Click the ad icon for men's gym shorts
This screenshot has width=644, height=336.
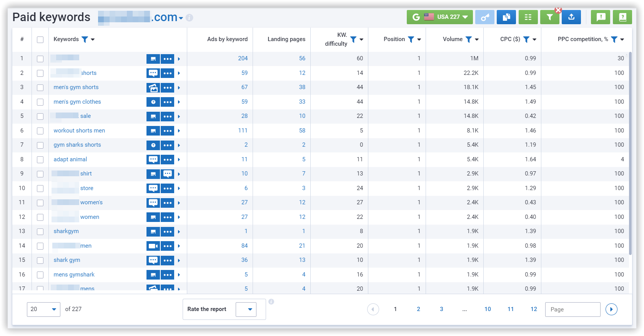point(153,88)
